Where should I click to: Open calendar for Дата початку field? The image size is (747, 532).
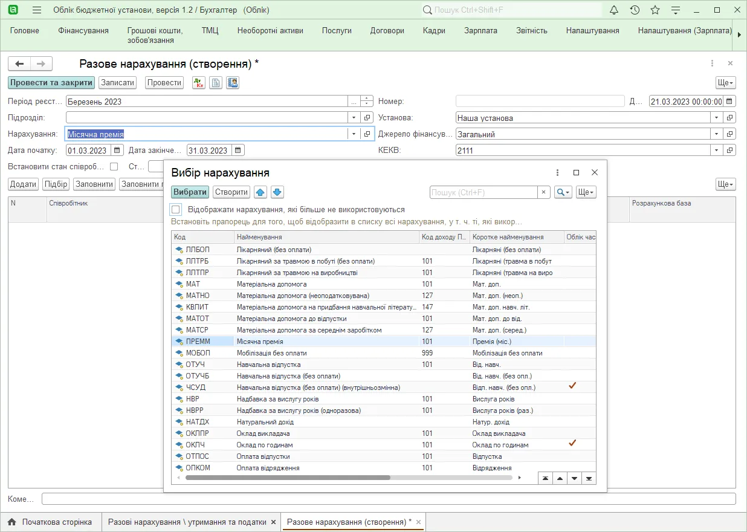[117, 151]
